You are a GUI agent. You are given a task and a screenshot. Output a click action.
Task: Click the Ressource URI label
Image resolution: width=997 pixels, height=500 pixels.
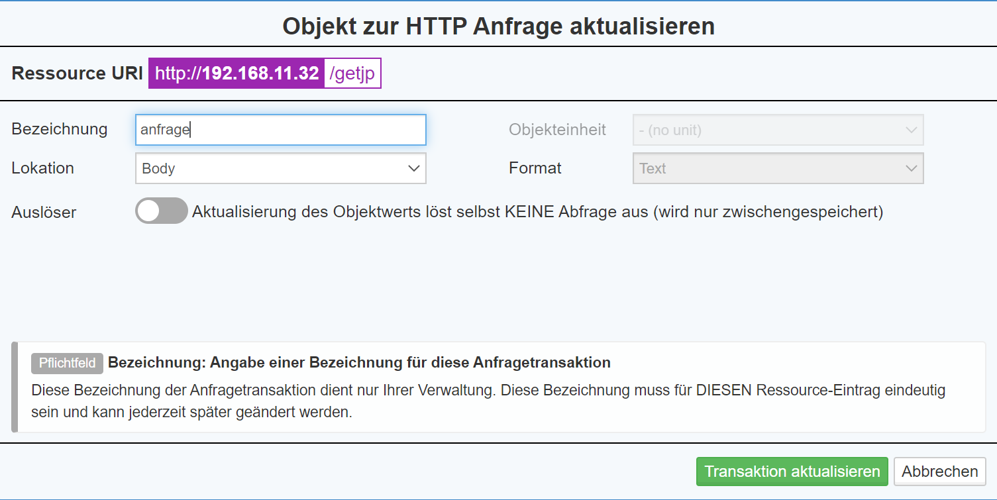[x=77, y=73]
